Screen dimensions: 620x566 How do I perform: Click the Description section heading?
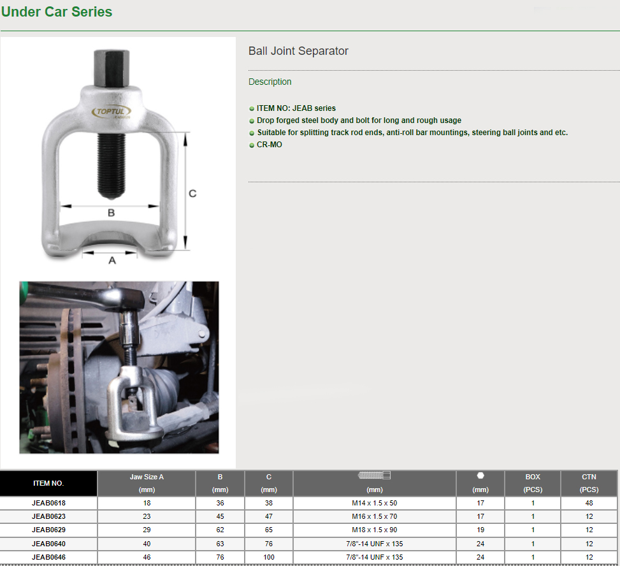(270, 82)
